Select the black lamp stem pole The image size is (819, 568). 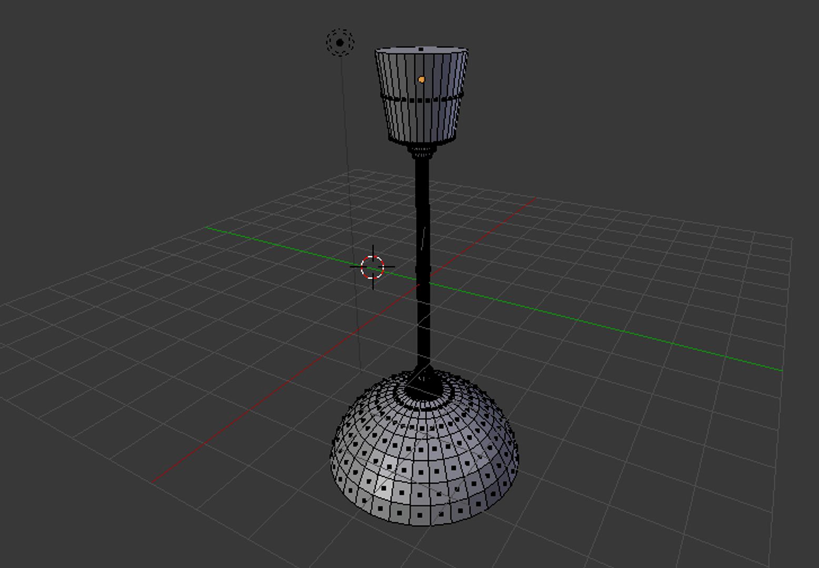coord(423,263)
